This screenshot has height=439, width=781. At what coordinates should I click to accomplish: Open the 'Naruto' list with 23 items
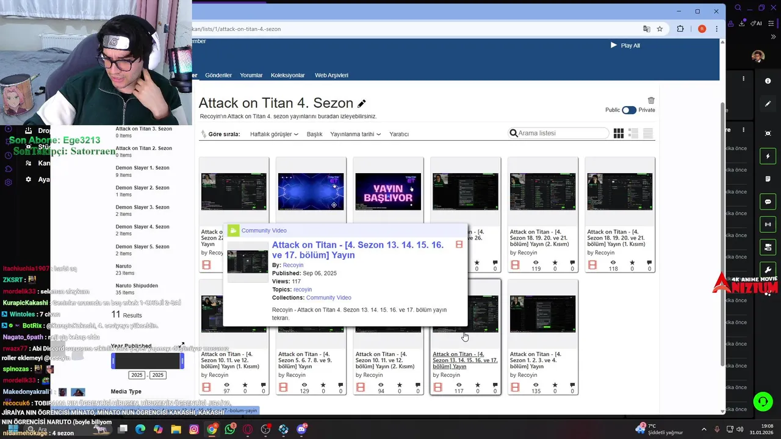(x=123, y=266)
